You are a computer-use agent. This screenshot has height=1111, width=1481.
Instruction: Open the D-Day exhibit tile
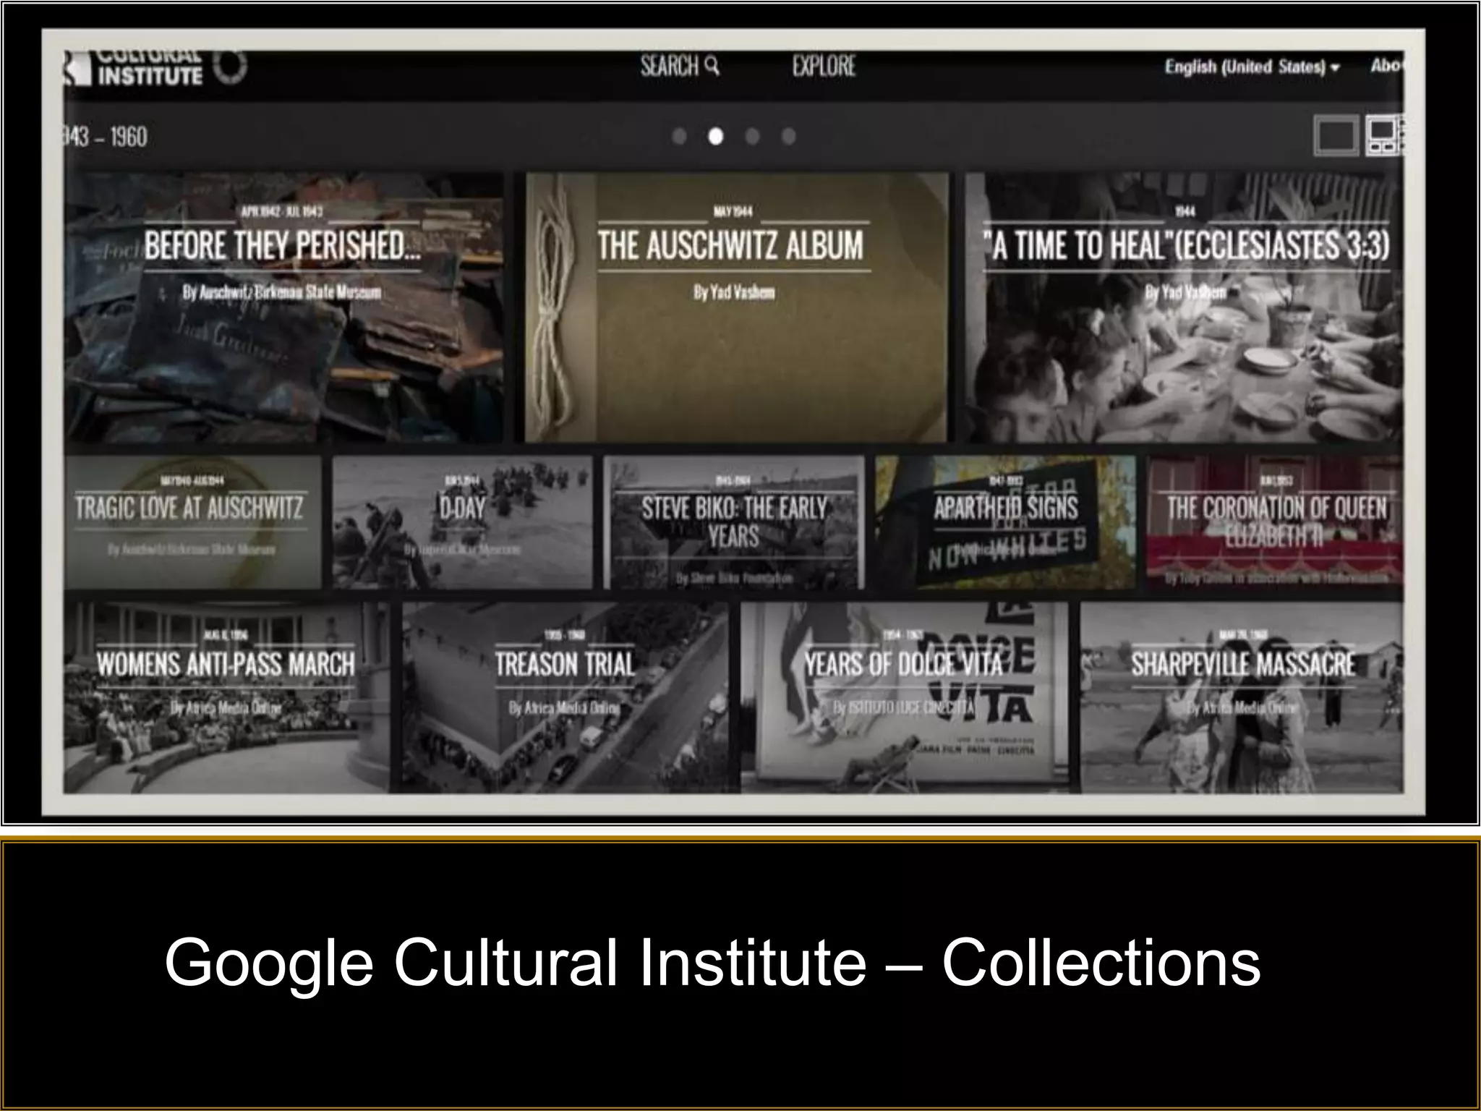pyautogui.click(x=462, y=522)
